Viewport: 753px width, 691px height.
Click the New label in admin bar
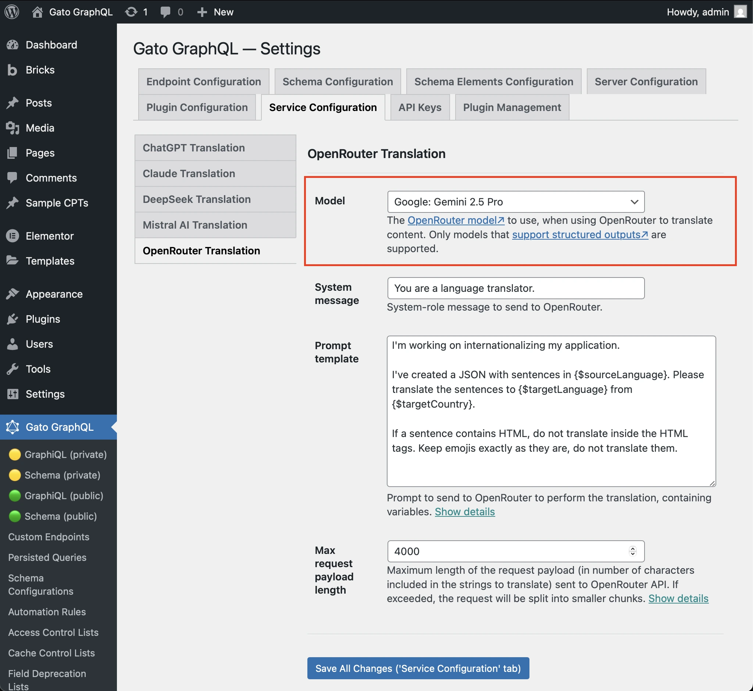point(223,12)
